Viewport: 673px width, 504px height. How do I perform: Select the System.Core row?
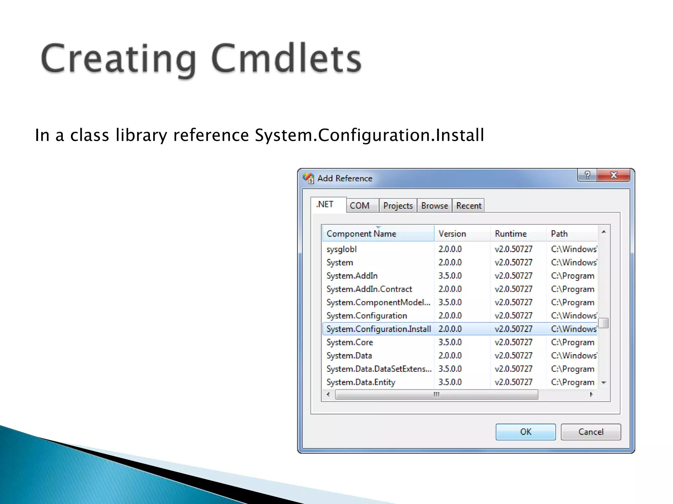tap(460, 342)
